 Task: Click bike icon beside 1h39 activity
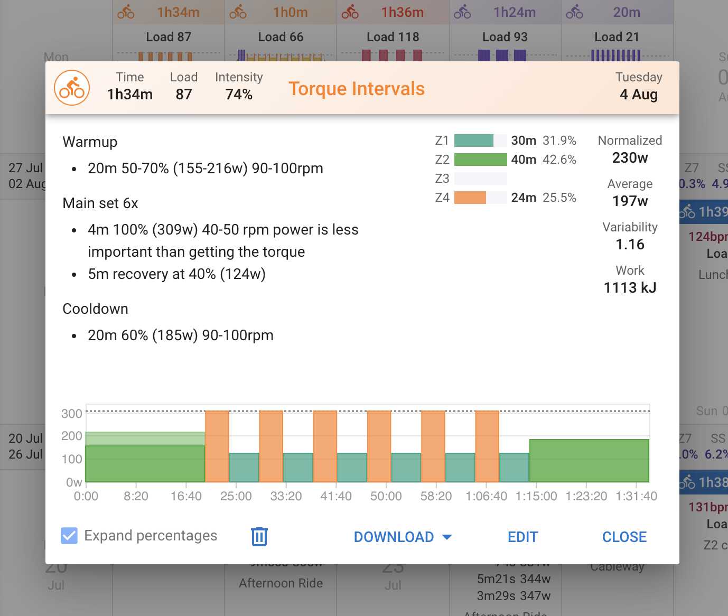coord(687,212)
